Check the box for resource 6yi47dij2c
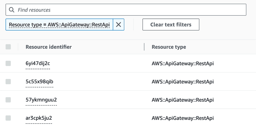The width and height of the screenshot is (256, 126). click(8, 63)
